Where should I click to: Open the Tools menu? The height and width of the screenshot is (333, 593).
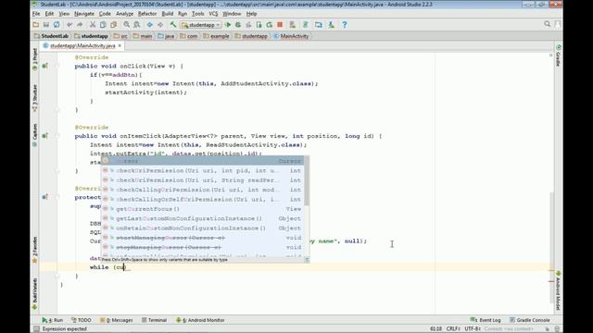point(197,14)
